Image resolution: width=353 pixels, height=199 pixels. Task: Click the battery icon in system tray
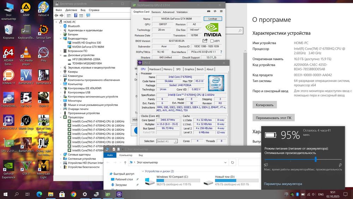coord(303,194)
